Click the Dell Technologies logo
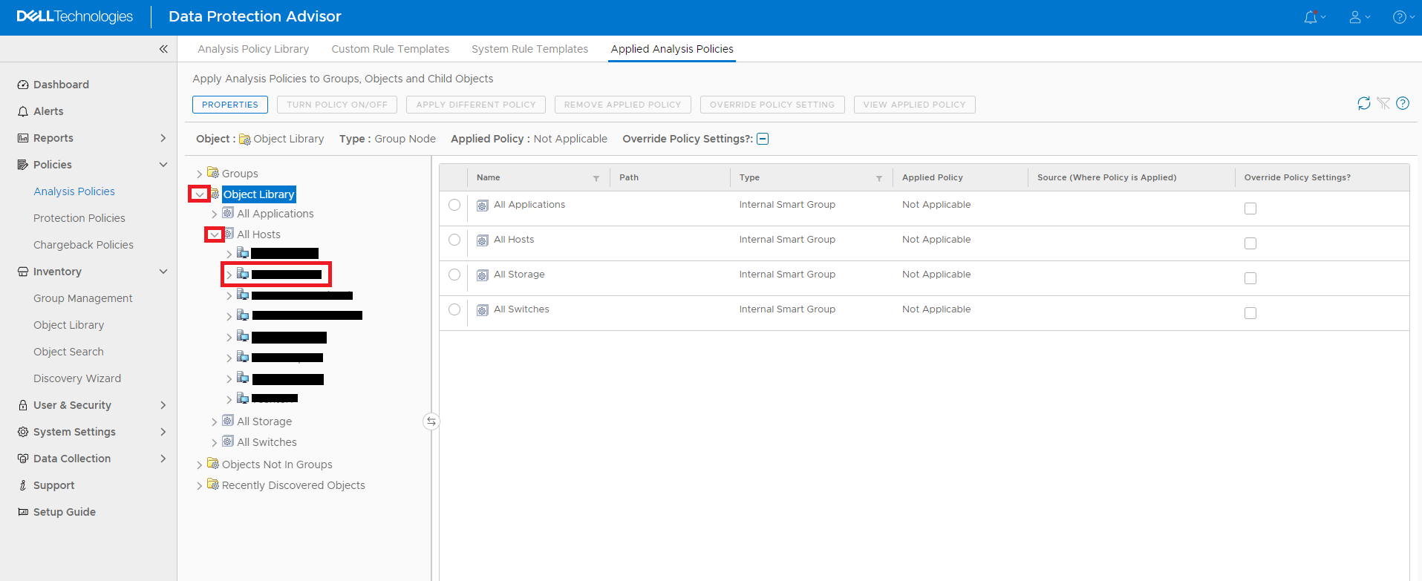Viewport: 1422px width, 581px height. click(74, 16)
